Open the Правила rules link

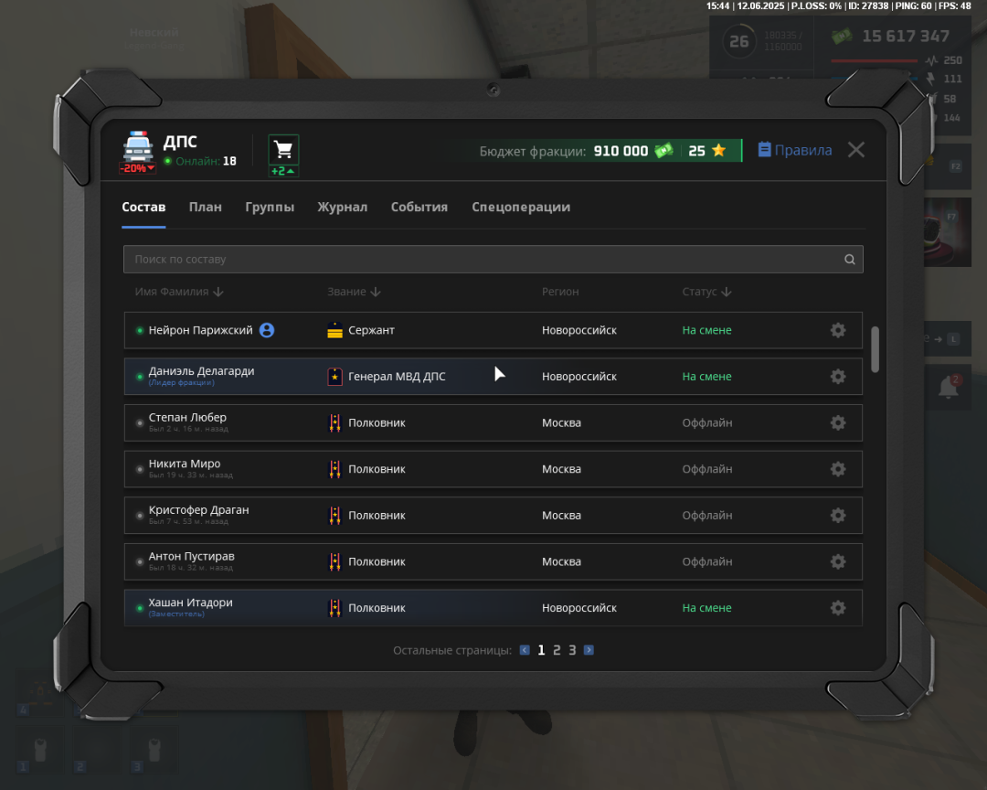pyautogui.click(x=795, y=150)
